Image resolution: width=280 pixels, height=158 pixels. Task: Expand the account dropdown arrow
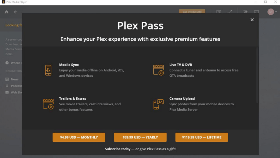(276, 12)
